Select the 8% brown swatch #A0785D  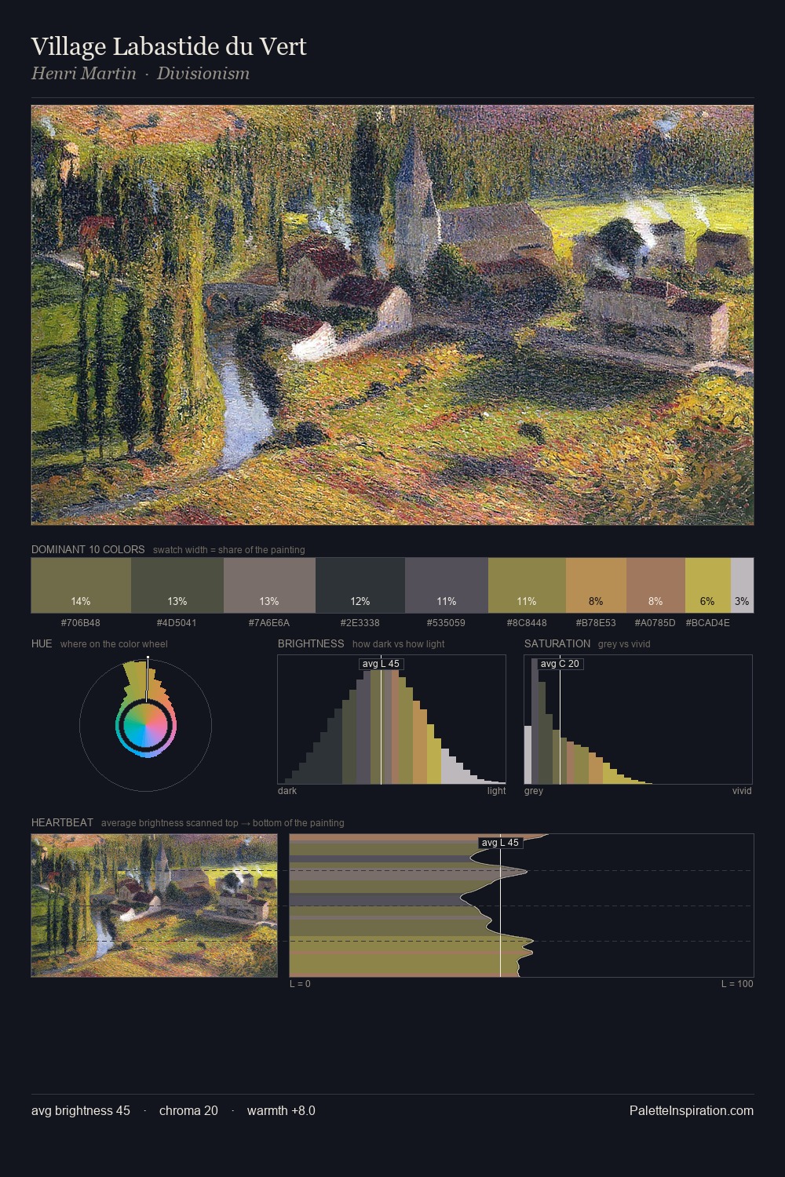[x=655, y=585]
